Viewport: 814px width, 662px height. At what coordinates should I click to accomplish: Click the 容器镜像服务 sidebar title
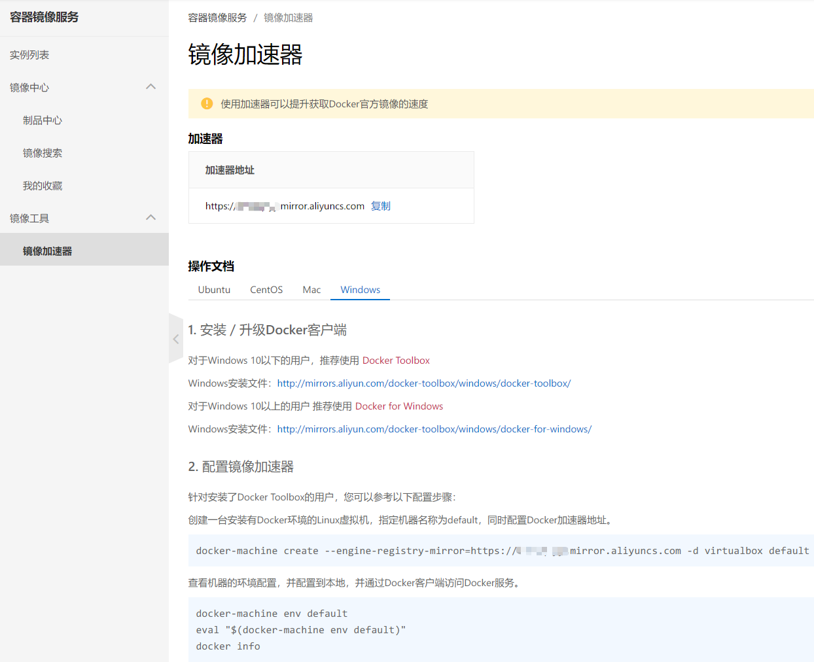(x=44, y=17)
